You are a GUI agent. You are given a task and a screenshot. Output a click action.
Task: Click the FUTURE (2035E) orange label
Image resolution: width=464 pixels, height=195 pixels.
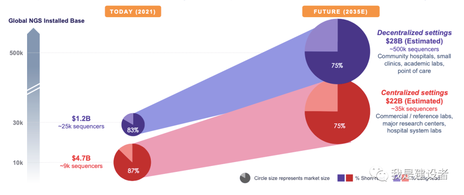[341, 12]
